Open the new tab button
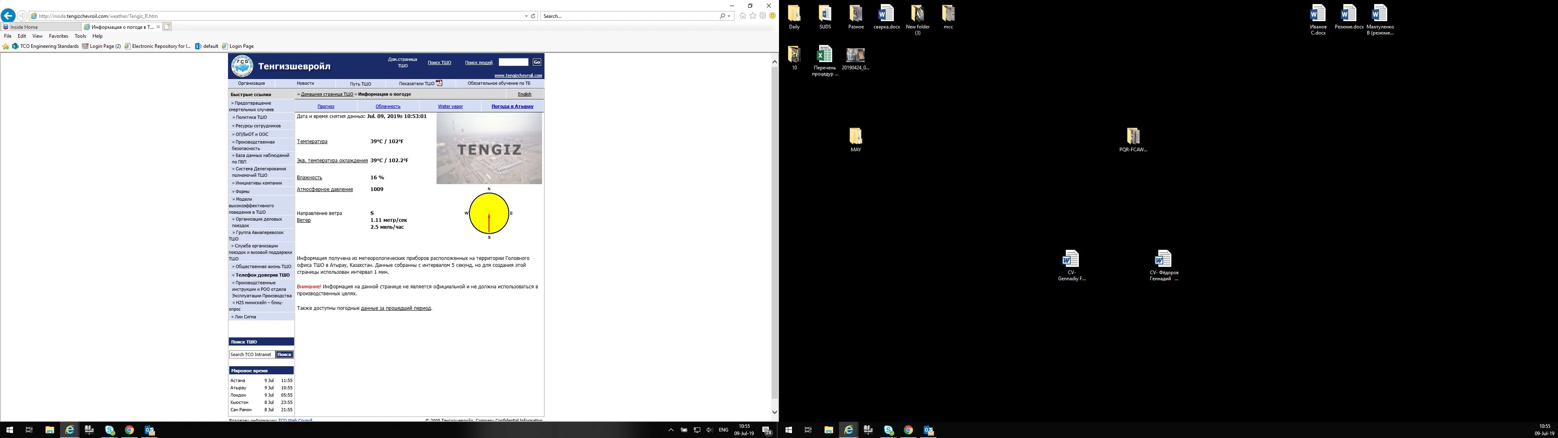 168,27
